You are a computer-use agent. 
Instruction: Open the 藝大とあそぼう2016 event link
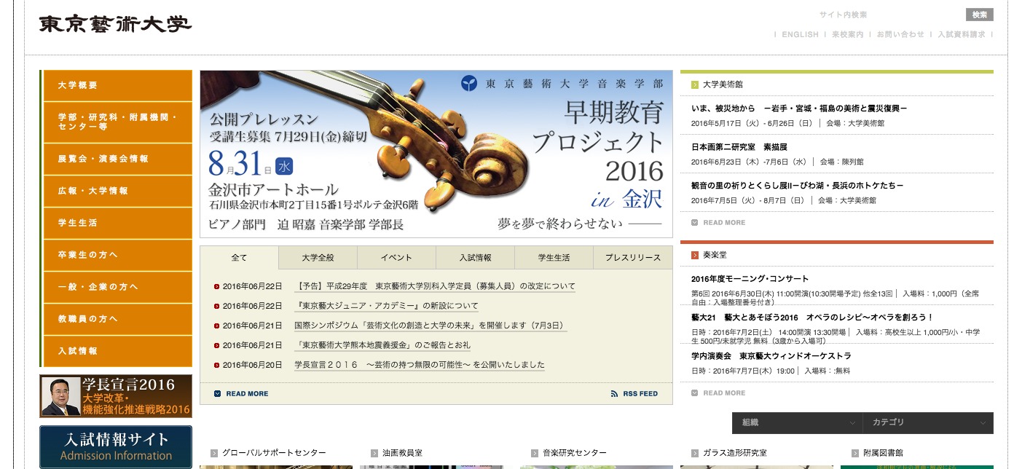click(812, 318)
